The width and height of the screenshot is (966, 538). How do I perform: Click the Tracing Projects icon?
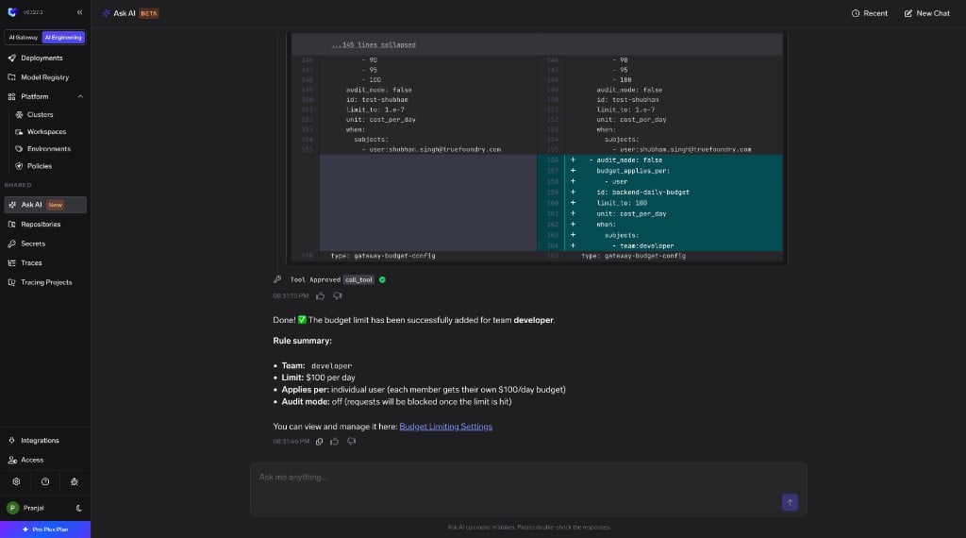click(11, 282)
